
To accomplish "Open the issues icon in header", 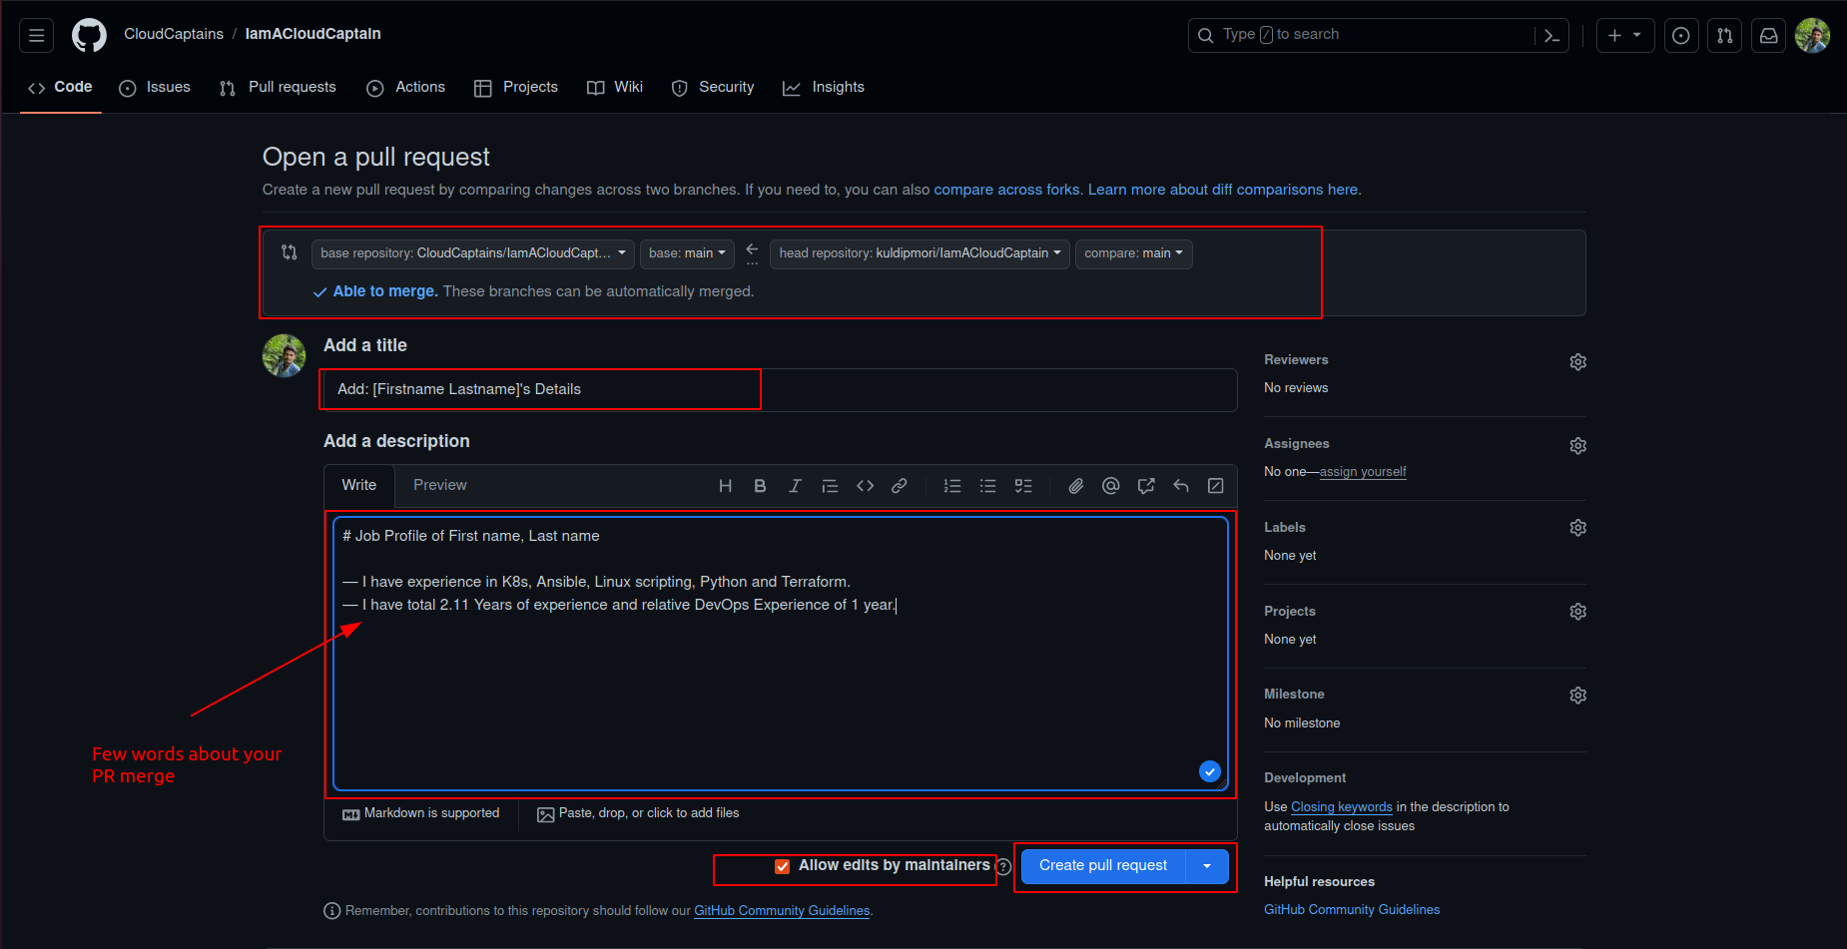I will coord(1681,36).
